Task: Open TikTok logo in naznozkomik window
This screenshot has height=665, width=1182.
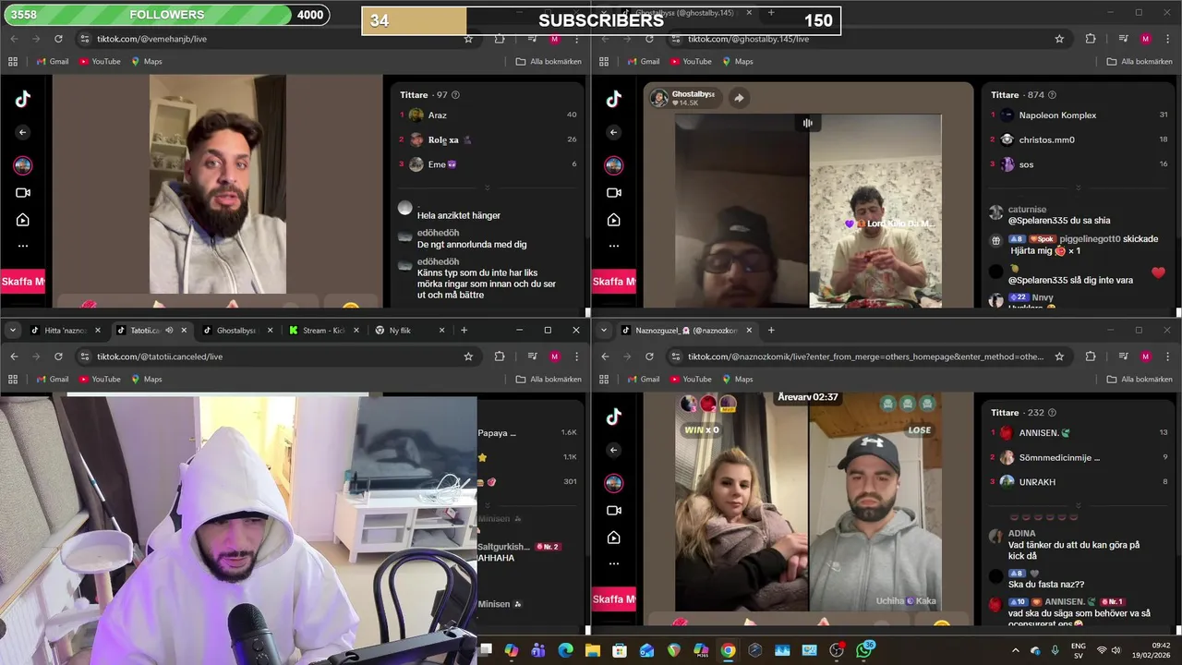Action: click(614, 417)
